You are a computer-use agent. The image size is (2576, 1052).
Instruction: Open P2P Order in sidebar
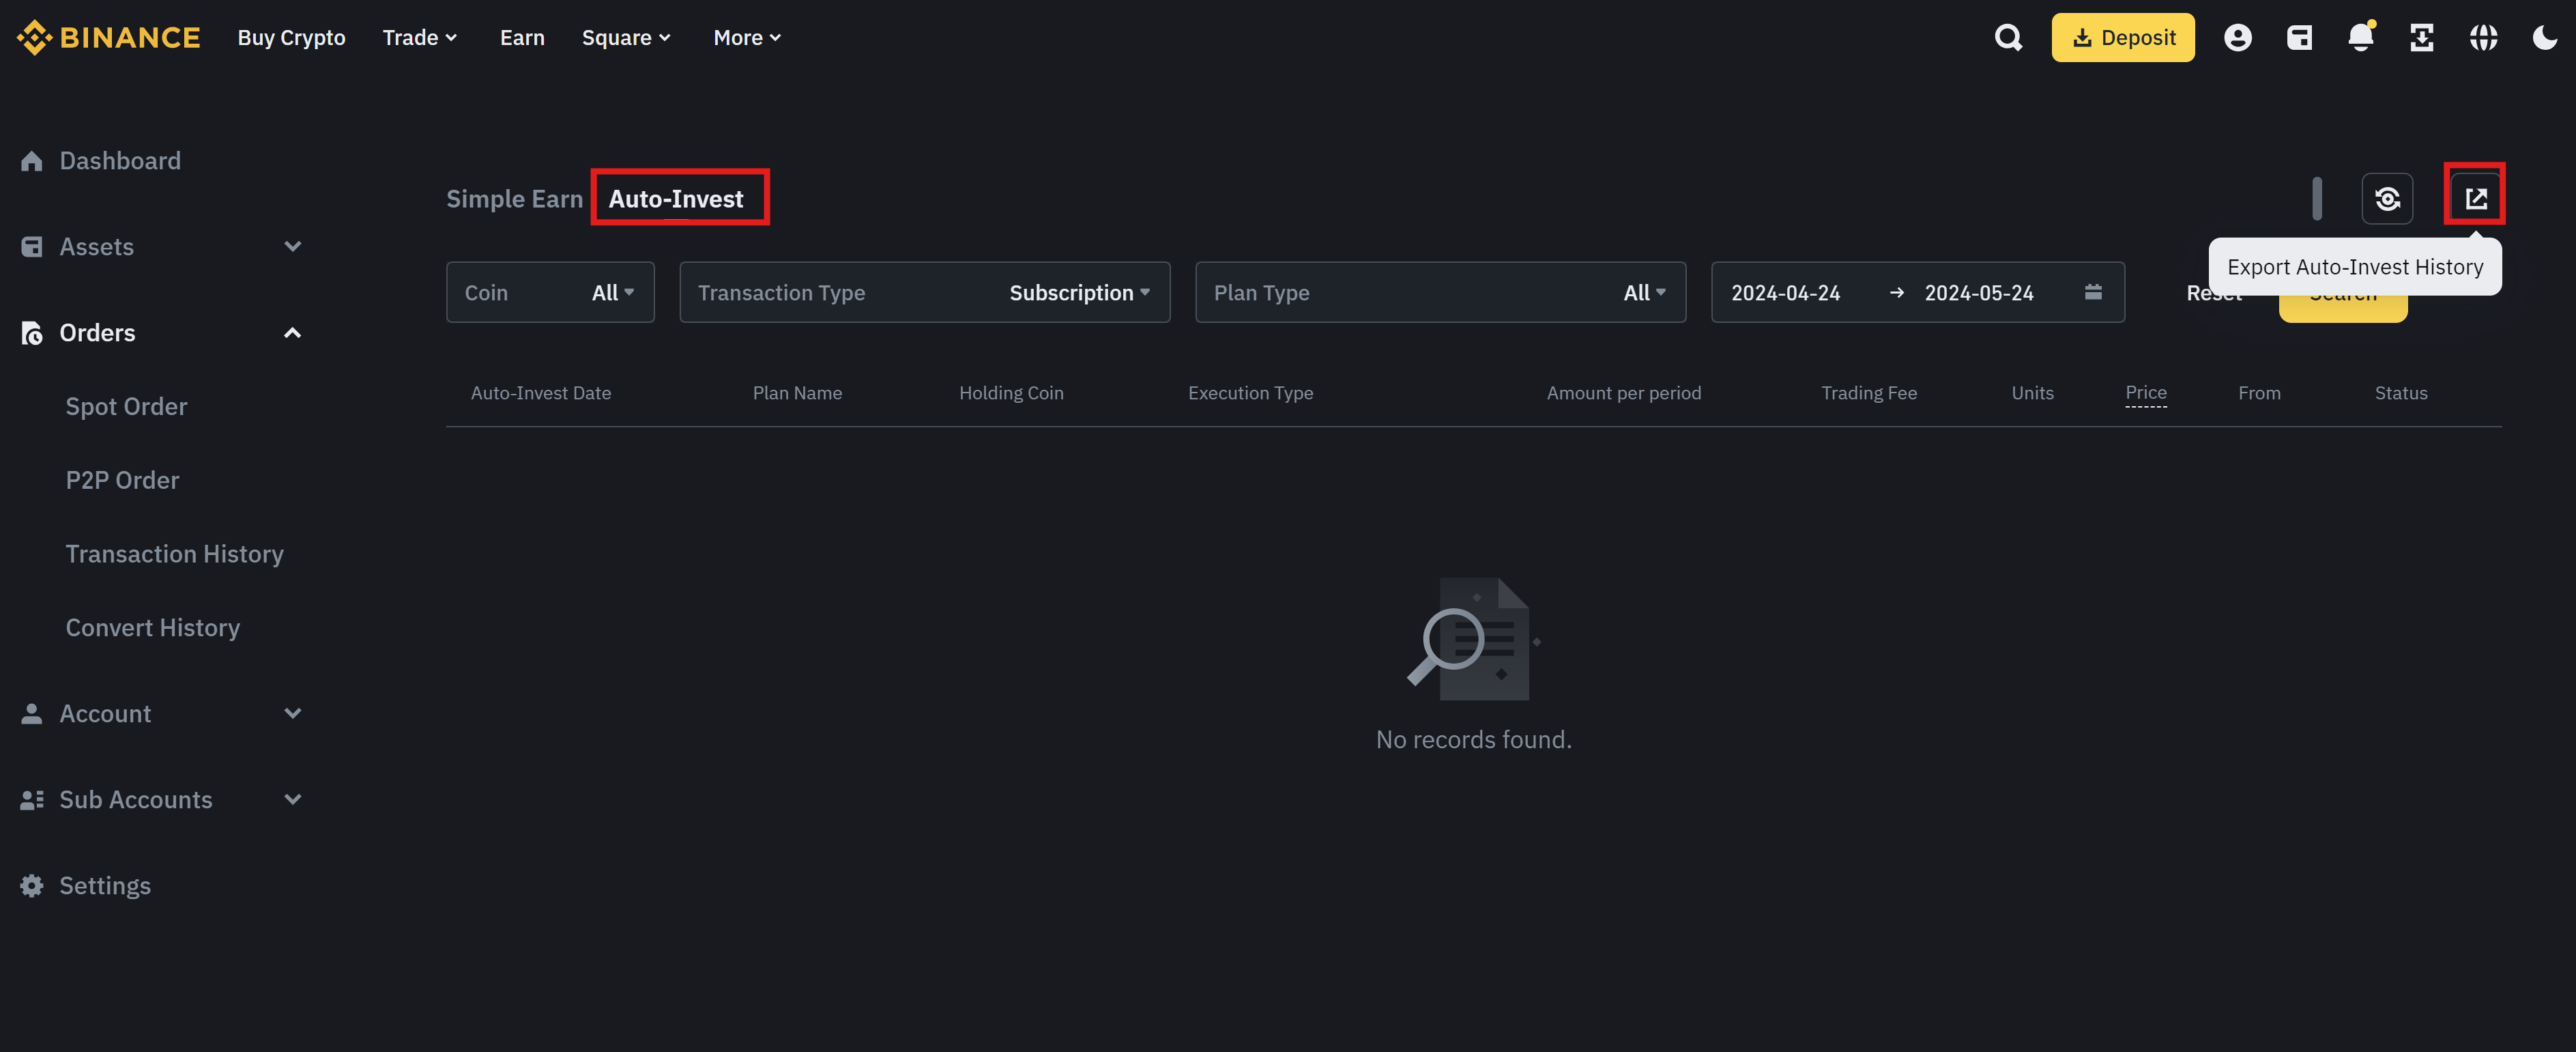[122, 480]
